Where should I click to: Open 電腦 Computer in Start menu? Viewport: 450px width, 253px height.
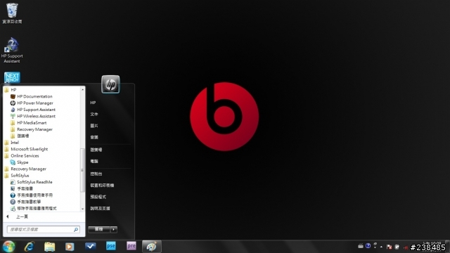coord(94,161)
